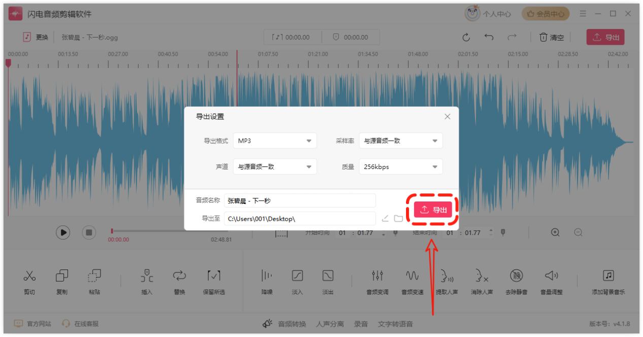Choose the Replace (替换) tool
Screen dimensions: 643x337
click(x=179, y=282)
